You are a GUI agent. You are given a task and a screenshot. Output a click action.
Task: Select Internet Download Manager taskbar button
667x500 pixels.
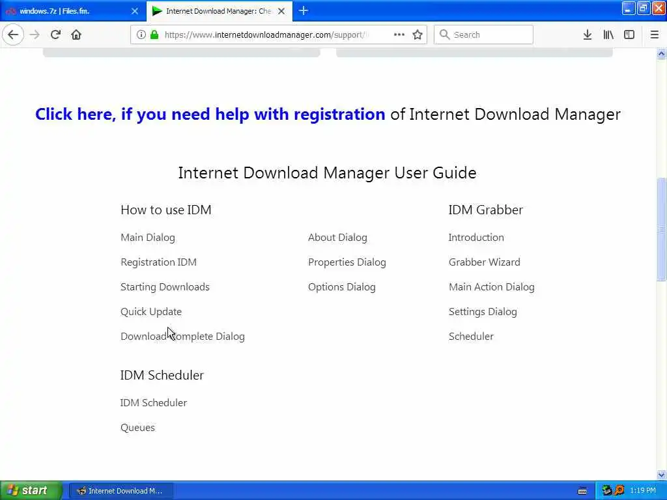coord(121,491)
